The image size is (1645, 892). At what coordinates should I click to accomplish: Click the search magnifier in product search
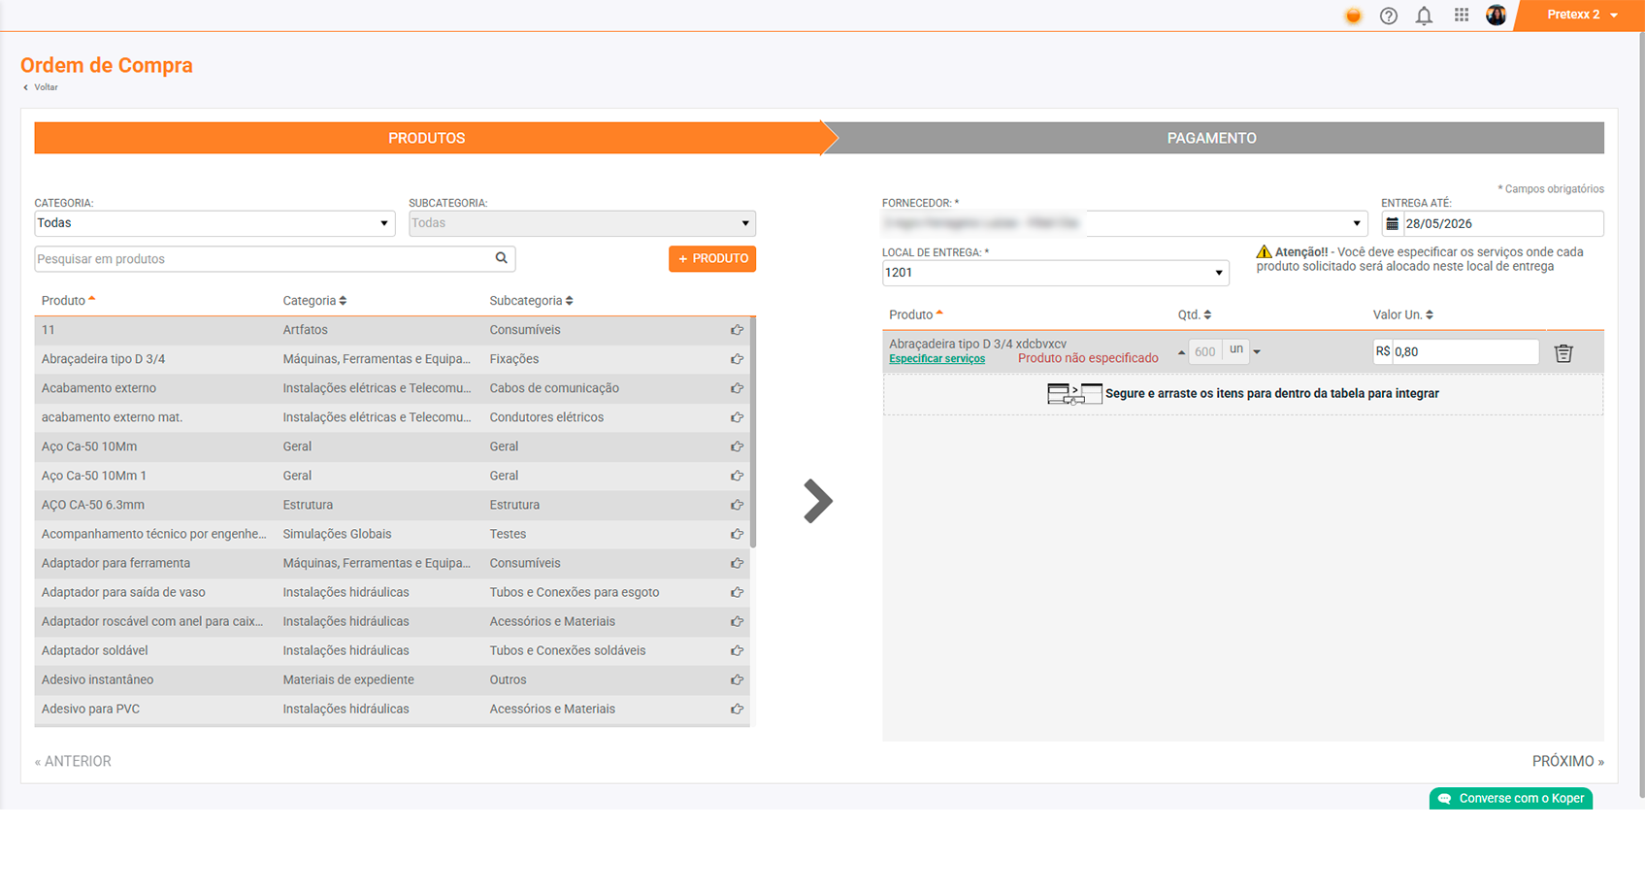pos(502,258)
